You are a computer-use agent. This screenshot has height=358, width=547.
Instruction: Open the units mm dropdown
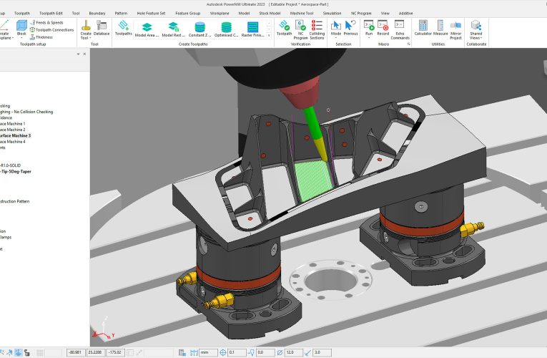point(208,352)
